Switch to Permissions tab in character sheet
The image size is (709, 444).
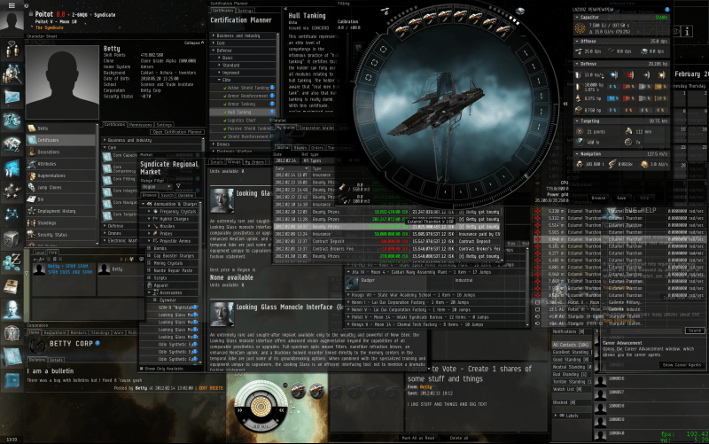pyautogui.click(x=141, y=125)
